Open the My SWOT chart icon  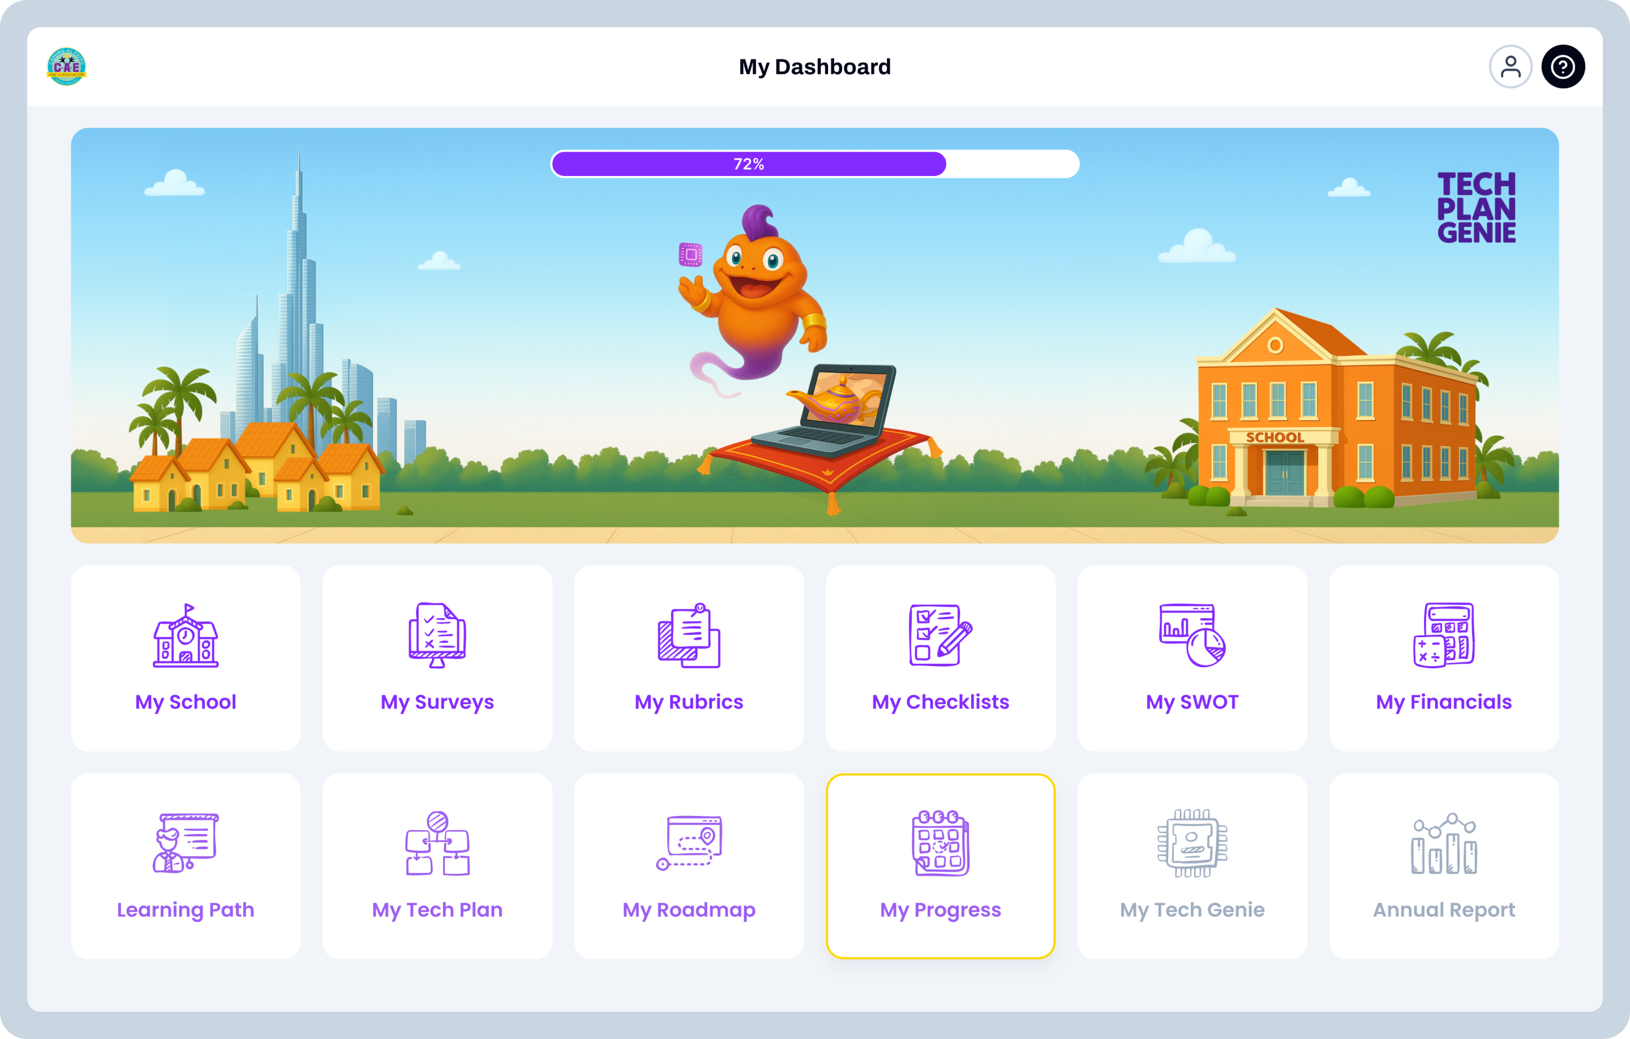(x=1192, y=636)
